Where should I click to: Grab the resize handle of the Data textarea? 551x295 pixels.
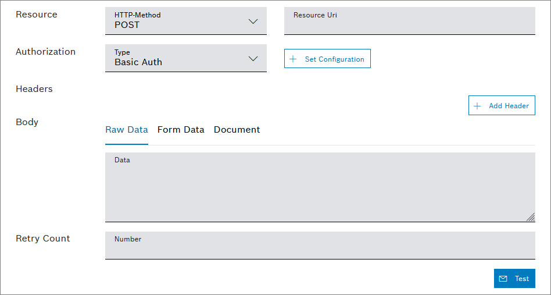pyautogui.click(x=530, y=217)
